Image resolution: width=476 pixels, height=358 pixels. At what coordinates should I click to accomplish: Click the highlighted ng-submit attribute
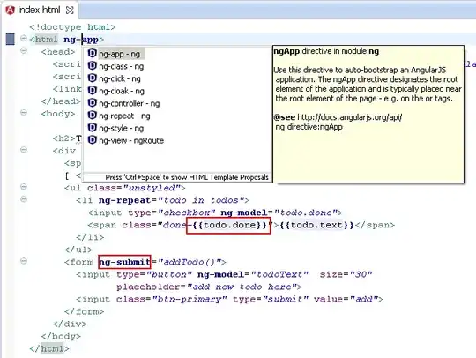(x=124, y=262)
